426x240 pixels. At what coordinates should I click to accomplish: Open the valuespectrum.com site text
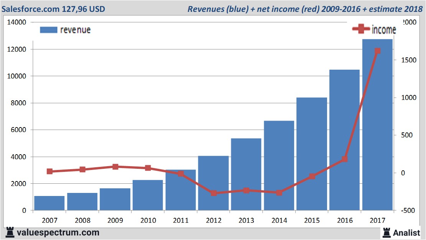click(58, 232)
